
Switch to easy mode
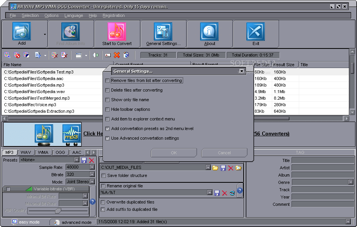[26, 222]
